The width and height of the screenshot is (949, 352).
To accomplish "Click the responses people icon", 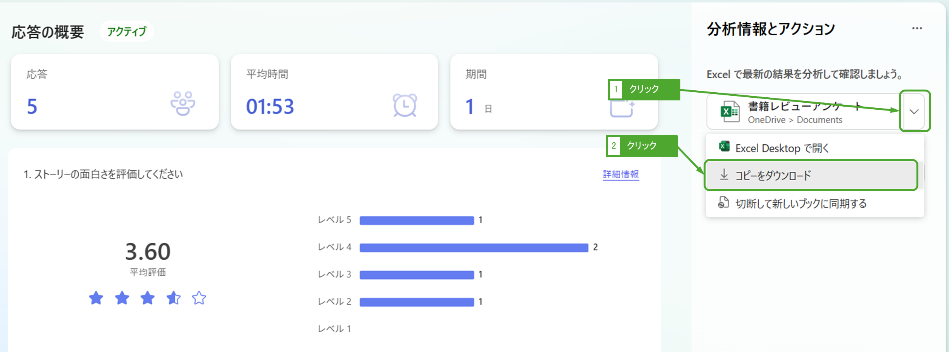I will coord(183,104).
